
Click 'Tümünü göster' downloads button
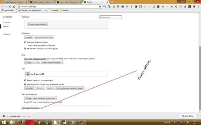pos(188,116)
